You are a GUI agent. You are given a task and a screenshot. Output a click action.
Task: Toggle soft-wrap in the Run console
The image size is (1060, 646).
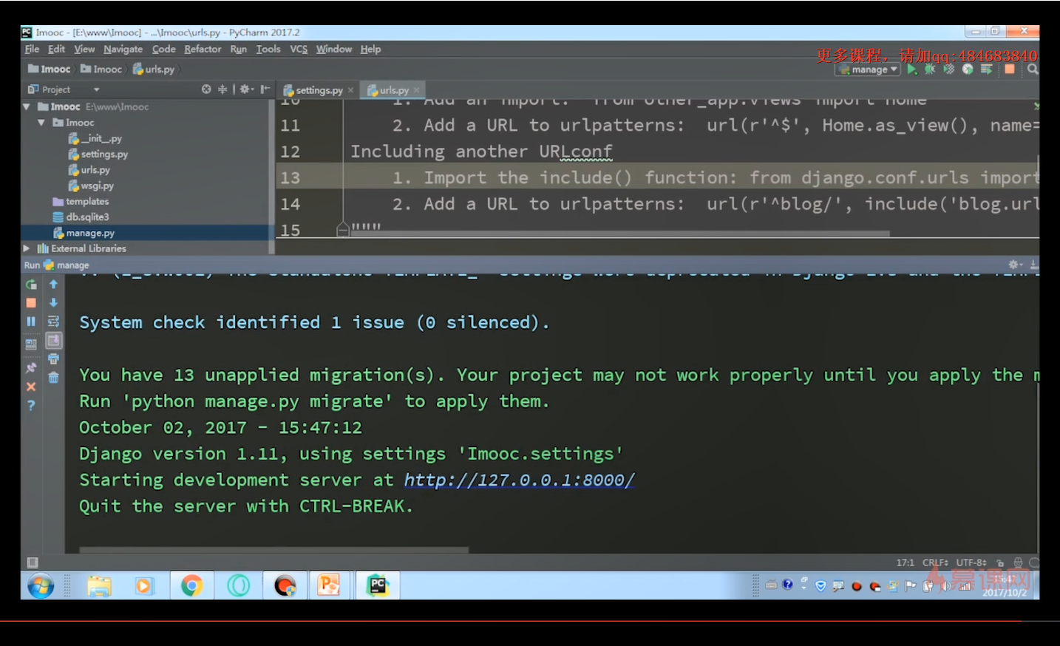53,322
